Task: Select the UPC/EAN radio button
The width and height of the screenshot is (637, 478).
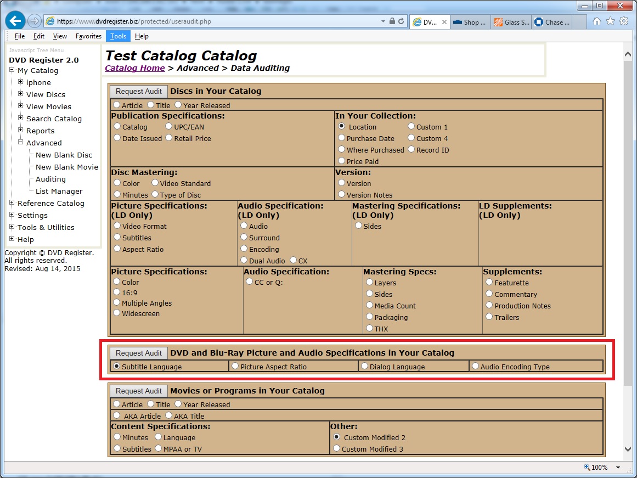Action: (x=168, y=126)
